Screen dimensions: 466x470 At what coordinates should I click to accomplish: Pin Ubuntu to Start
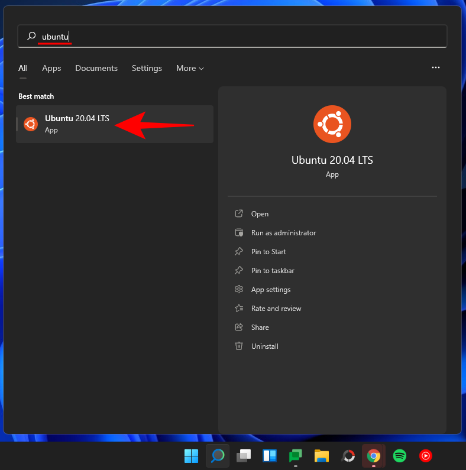pos(268,252)
